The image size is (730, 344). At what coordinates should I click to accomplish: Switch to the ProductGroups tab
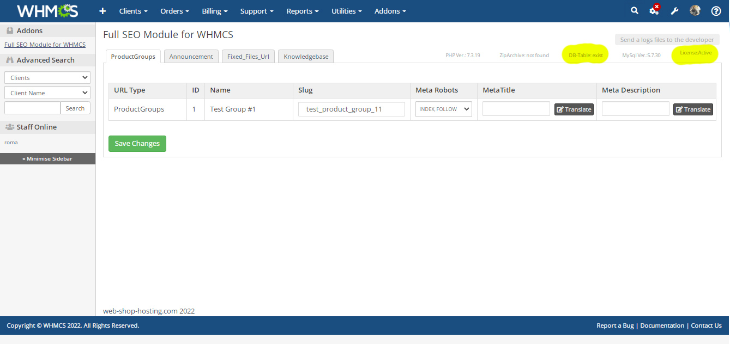[133, 57]
